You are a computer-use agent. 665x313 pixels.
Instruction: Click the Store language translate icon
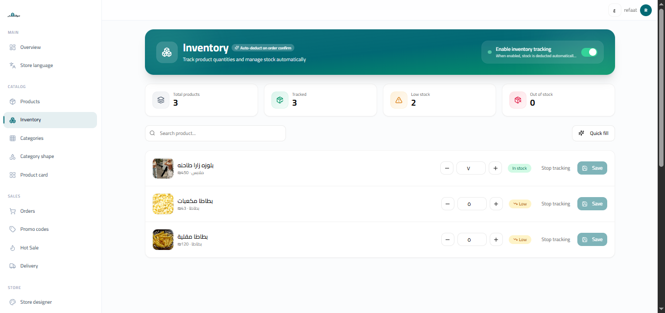coord(13,66)
